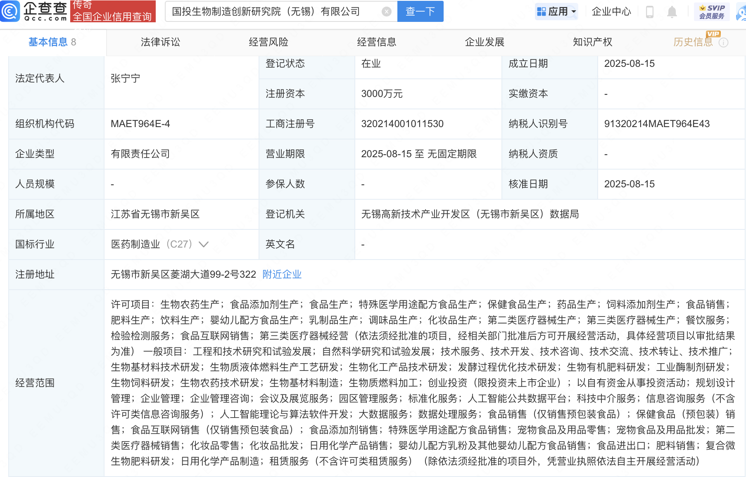Clear the search box with X icon
The height and width of the screenshot is (477, 746).
[x=387, y=12]
